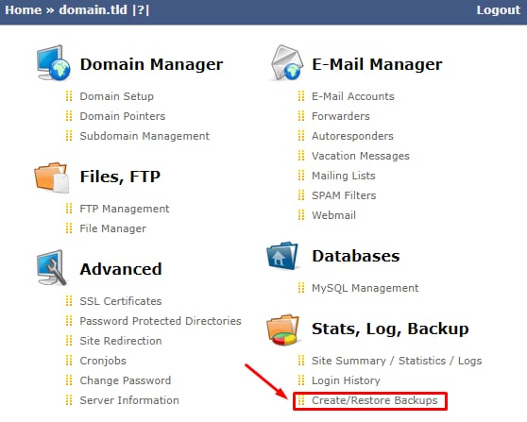Open SSL Certificates page

pos(121,301)
